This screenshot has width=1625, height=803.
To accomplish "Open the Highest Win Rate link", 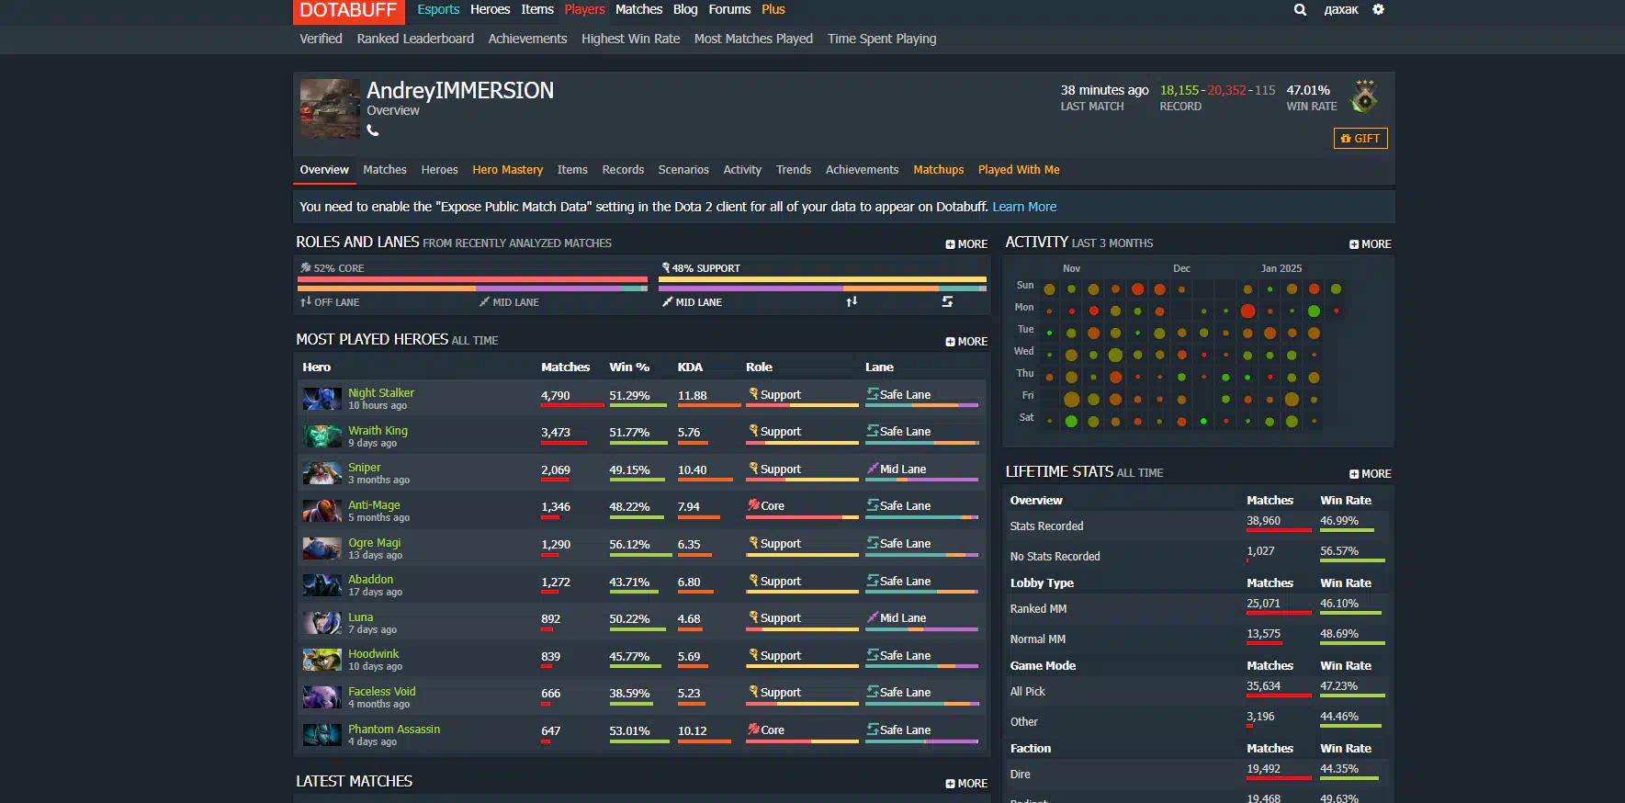I will pyautogui.click(x=630, y=39).
